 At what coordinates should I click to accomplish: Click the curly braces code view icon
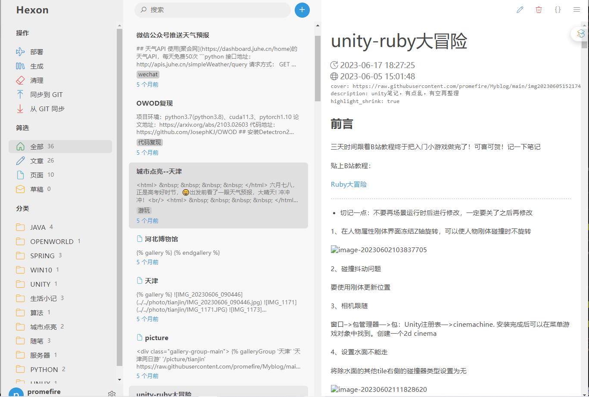(558, 9)
